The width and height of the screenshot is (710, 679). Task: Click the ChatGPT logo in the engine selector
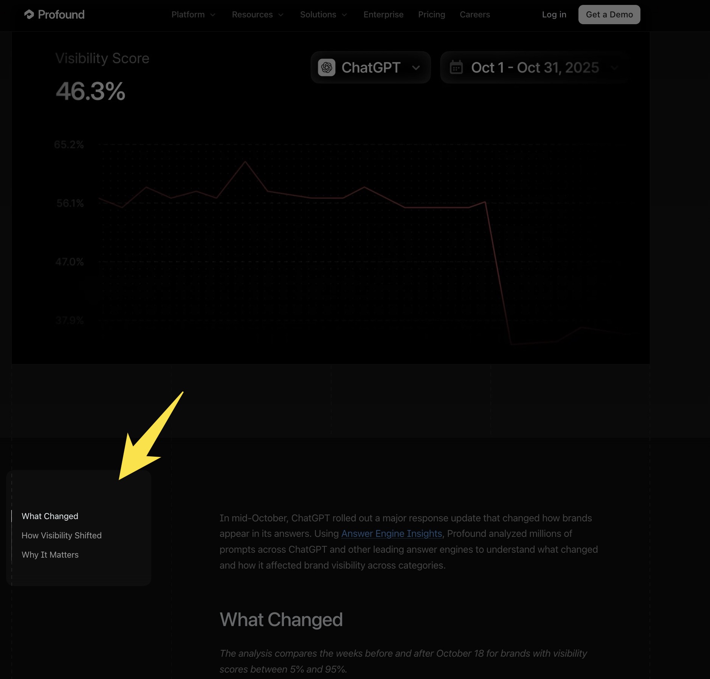(x=327, y=68)
